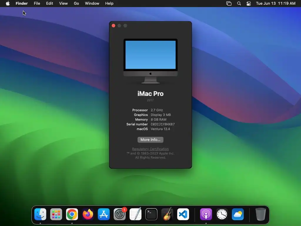This screenshot has height=226, width=301.
Task: Launch Firefox from the Dock
Action: pos(88,214)
